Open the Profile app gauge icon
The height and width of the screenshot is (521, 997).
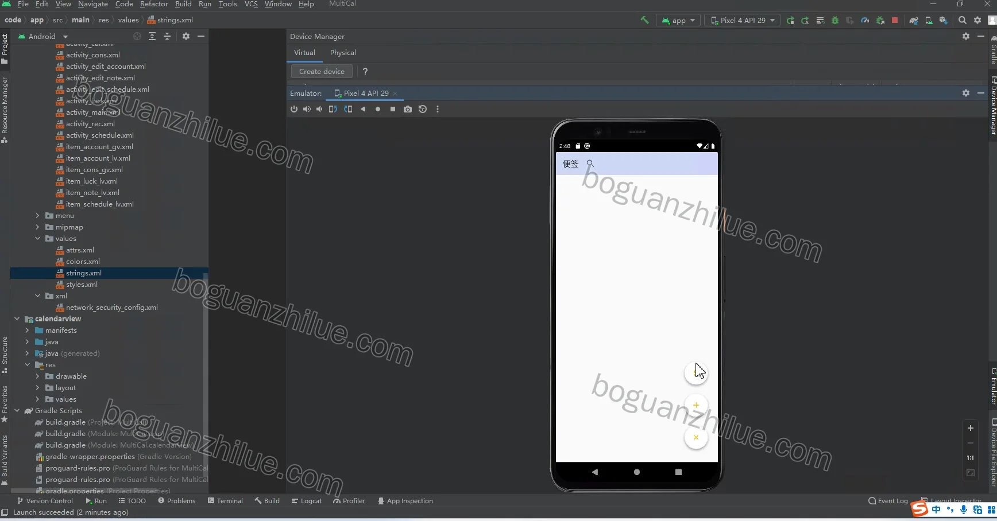[x=865, y=20]
